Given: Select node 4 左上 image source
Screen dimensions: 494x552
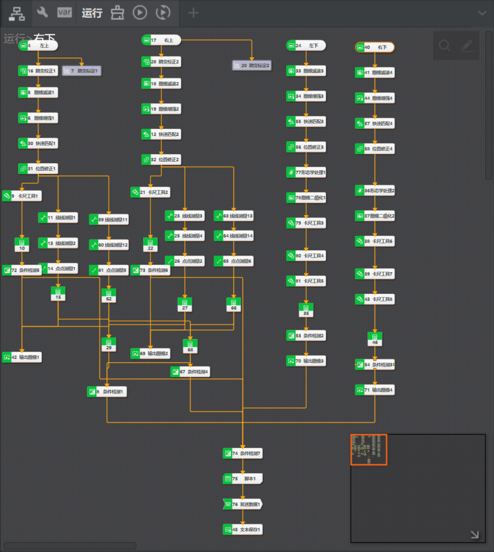Looking at the screenshot, I should [x=38, y=45].
